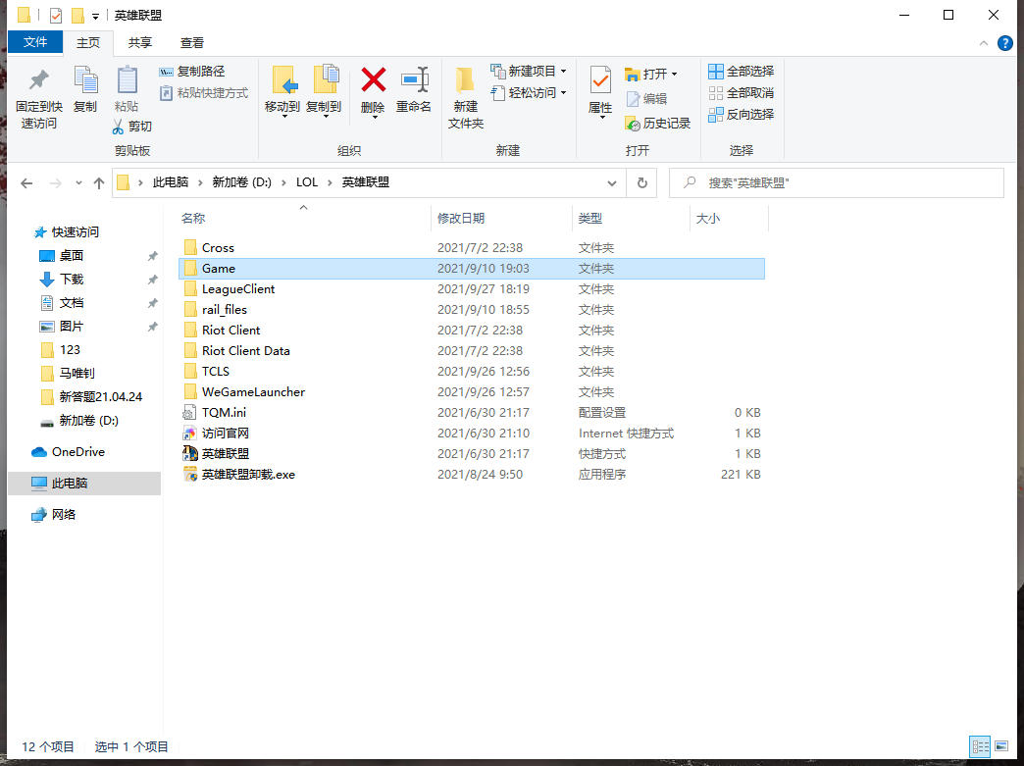Select the LeagueClient folder
Image resolution: width=1024 pixels, height=766 pixels.
[472, 288]
